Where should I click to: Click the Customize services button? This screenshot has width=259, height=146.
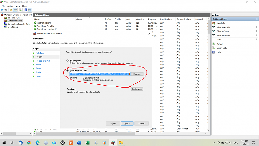coord(137,89)
